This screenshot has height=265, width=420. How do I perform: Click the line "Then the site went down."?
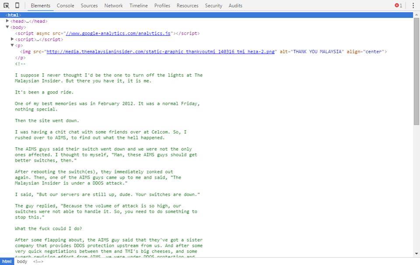pyautogui.click(x=47, y=120)
